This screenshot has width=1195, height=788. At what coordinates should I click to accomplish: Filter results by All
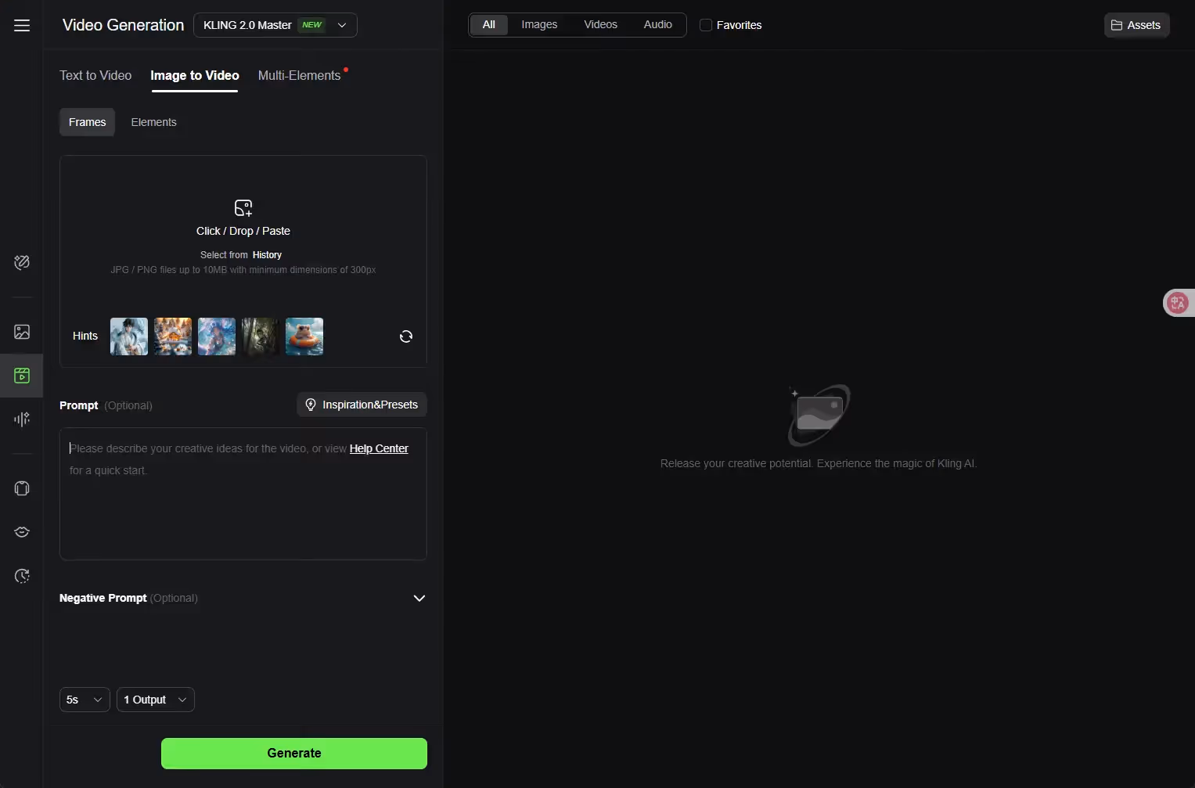coord(489,25)
